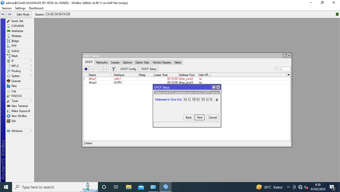This screenshot has height=192, width=340.
Task: Open Windows Task View on taskbar
Action: tap(116, 187)
